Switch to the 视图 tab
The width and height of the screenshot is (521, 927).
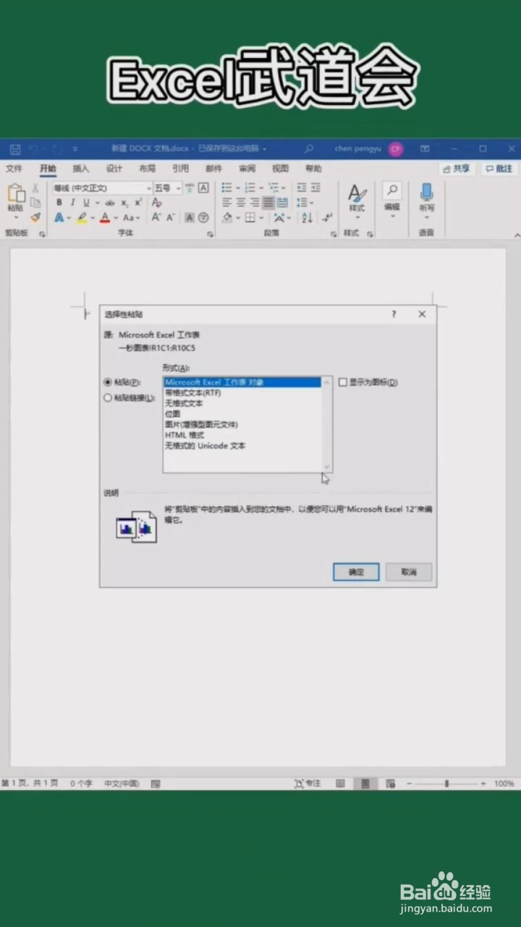tap(280, 169)
